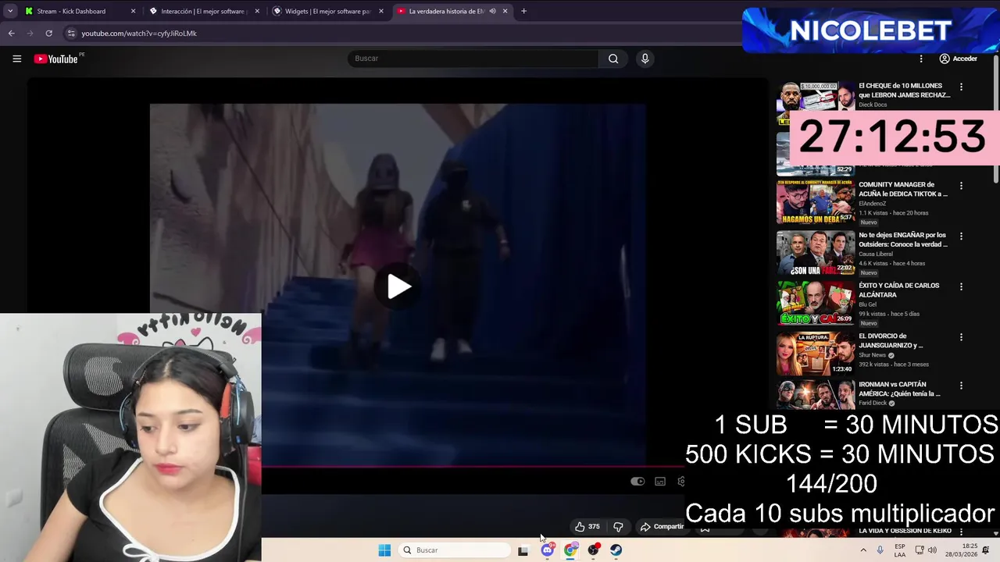Open IRONMAN vs CAPITÁN AMÉRICA video
Screen dimensions: 1000x562
click(899, 389)
